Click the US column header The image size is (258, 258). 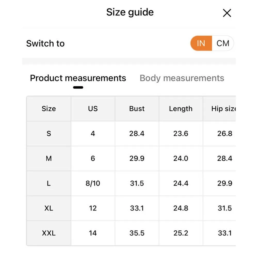tap(93, 109)
